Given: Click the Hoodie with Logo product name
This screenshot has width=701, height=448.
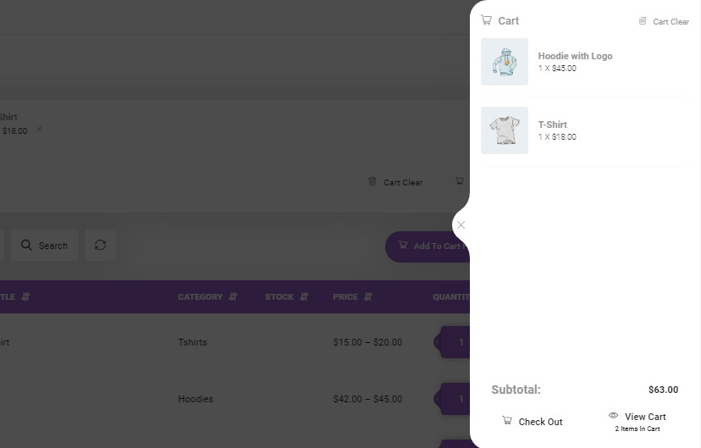Looking at the screenshot, I should pos(575,56).
